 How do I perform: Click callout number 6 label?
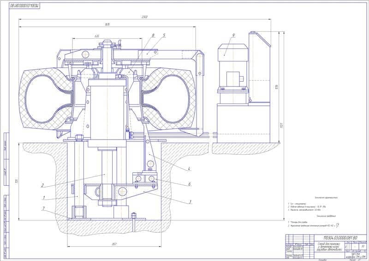pyautogui.click(x=190, y=184)
